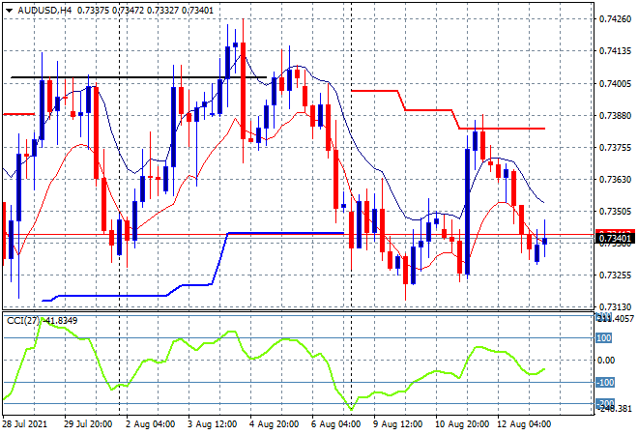
Task: Click the 29 Jul 20:00 time label
Action: coord(88,424)
